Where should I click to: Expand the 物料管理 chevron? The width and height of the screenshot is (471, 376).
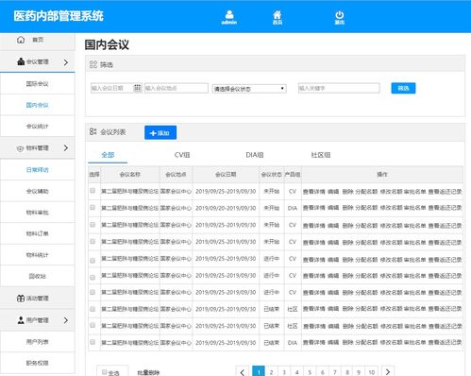(x=66, y=147)
